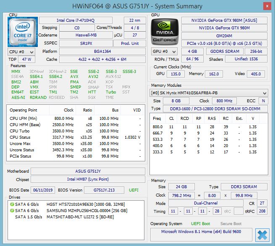Open the CPU #0 selector dropdown
The height and width of the screenshot is (246, 275).
click(21, 52)
